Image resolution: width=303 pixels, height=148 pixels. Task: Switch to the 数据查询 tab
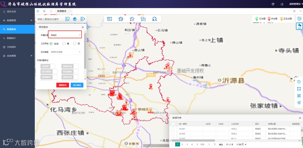(x=62, y=11)
